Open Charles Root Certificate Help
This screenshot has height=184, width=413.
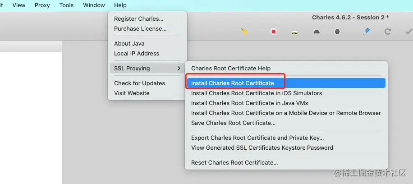286,68
